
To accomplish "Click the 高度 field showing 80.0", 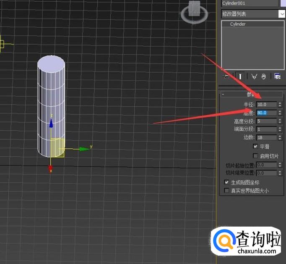I will [x=266, y=113].
